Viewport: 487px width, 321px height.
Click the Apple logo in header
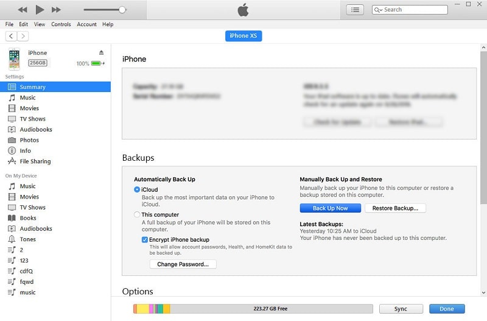click(x=243, y=10)
